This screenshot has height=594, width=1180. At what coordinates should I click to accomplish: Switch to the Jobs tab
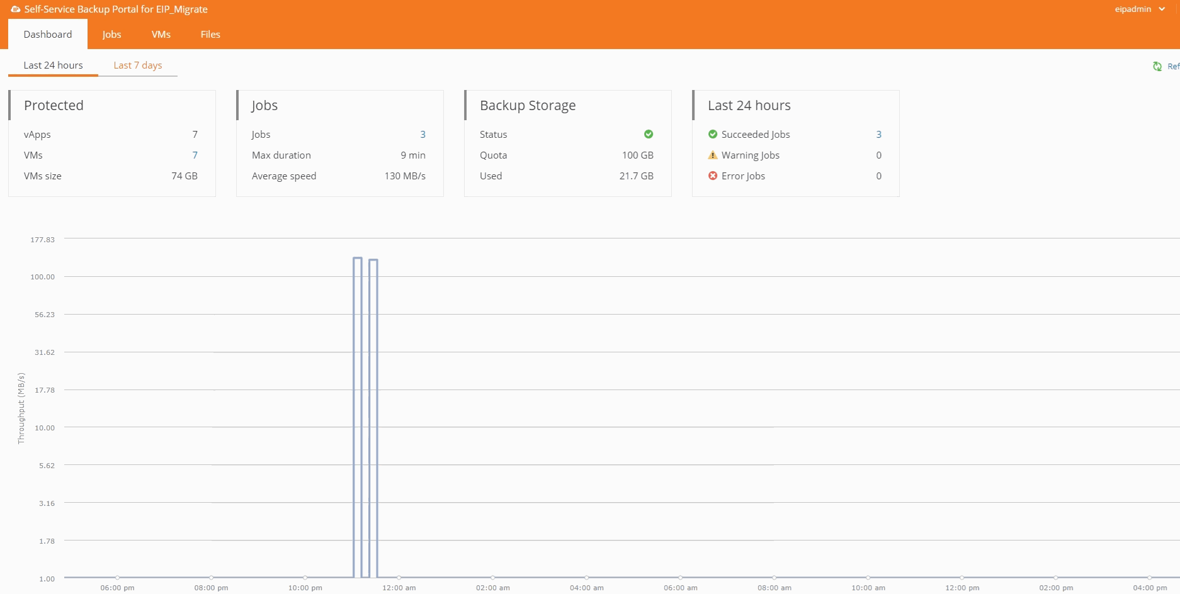[111, 35]
